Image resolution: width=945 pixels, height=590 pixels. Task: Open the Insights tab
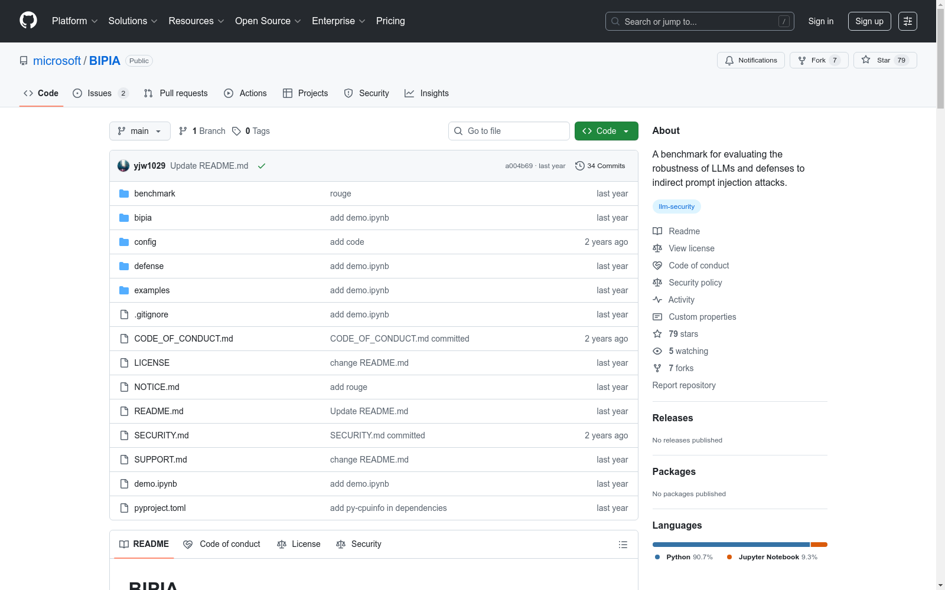point(426,93)
